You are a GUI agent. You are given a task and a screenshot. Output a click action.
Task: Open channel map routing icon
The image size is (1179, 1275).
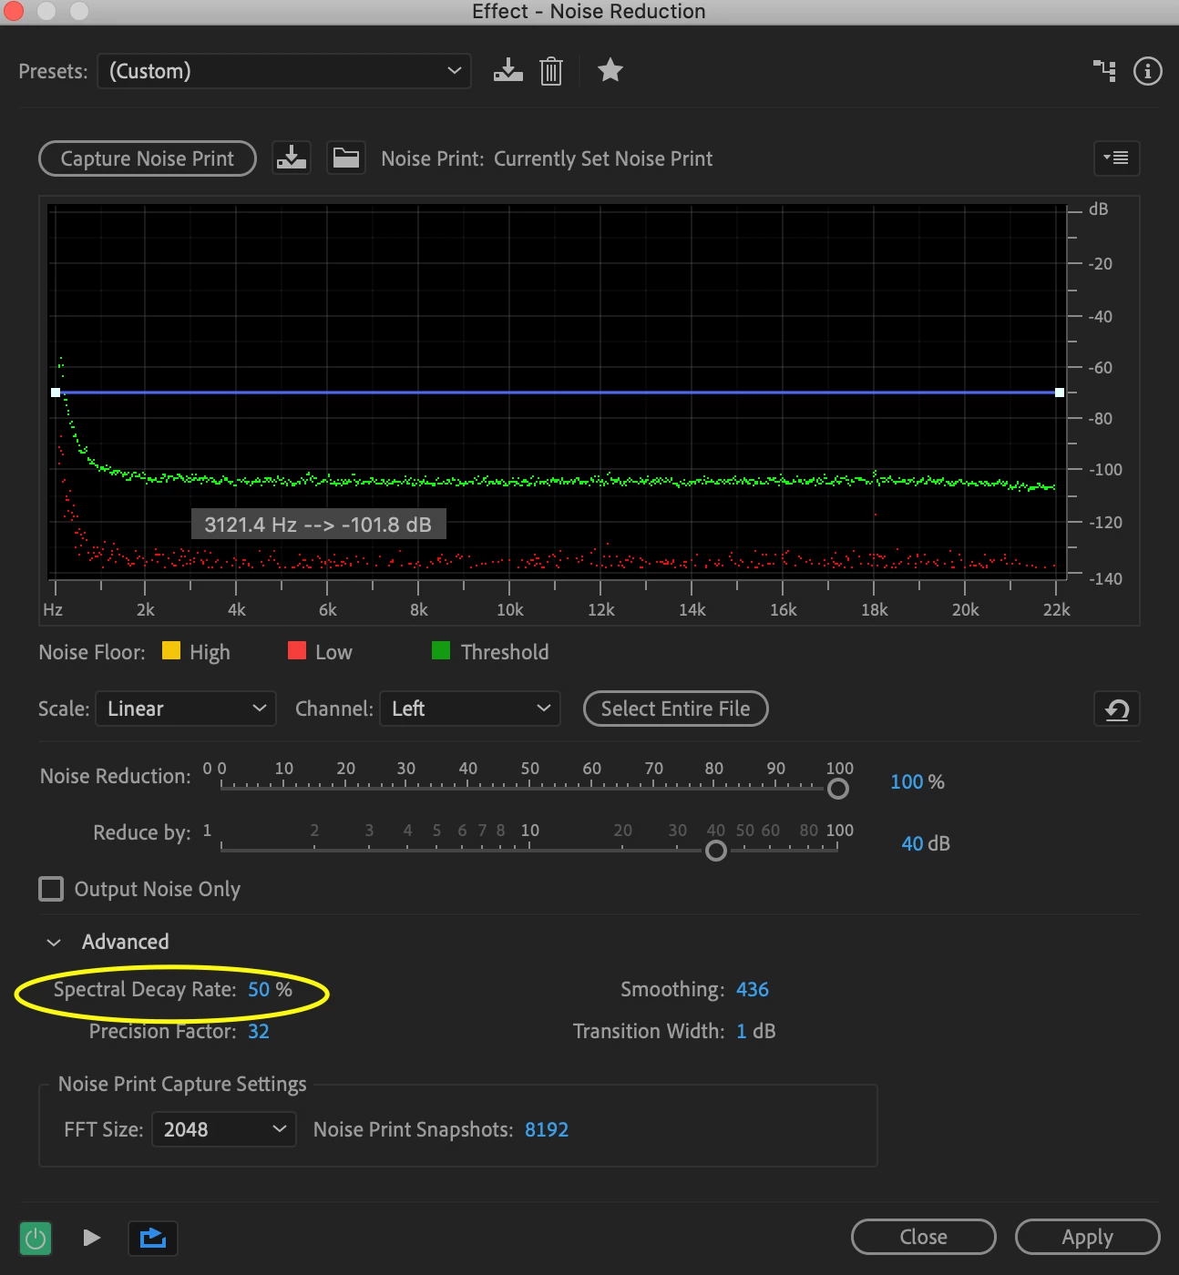[x=1104, y=70]
